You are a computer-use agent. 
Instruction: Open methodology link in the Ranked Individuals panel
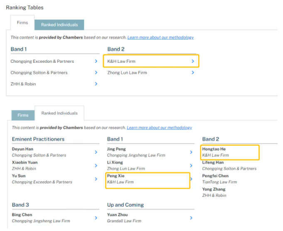pyautogui.click(x=159, y=128)
